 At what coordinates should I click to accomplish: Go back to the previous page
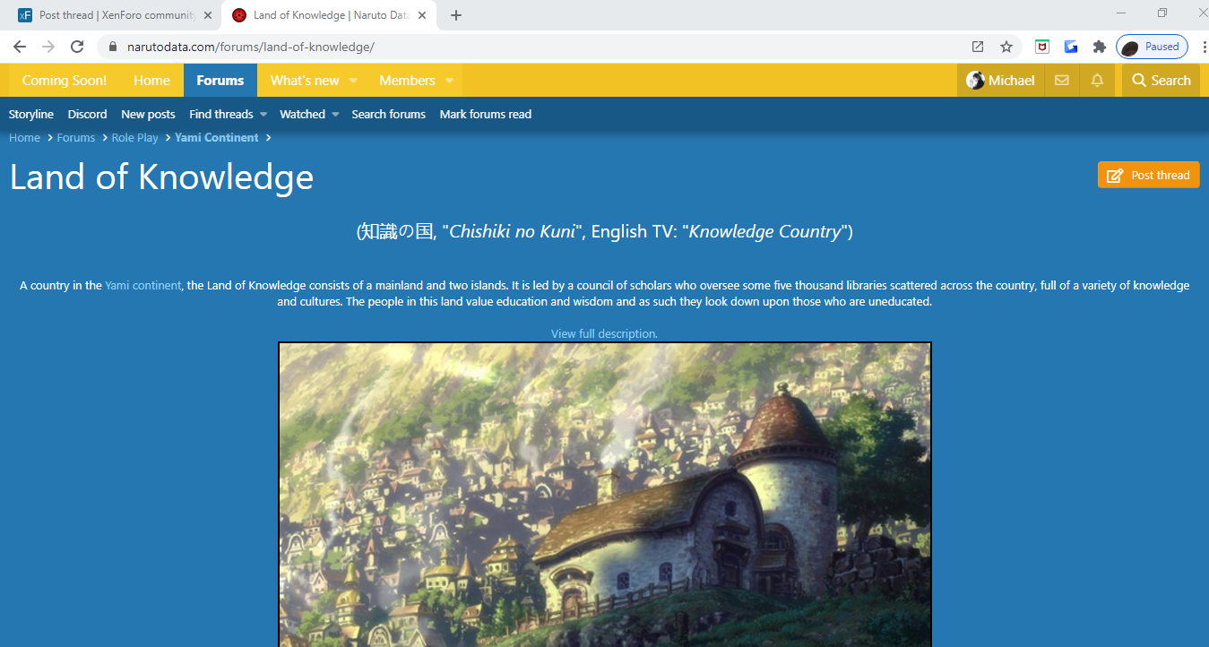(20, 47)
